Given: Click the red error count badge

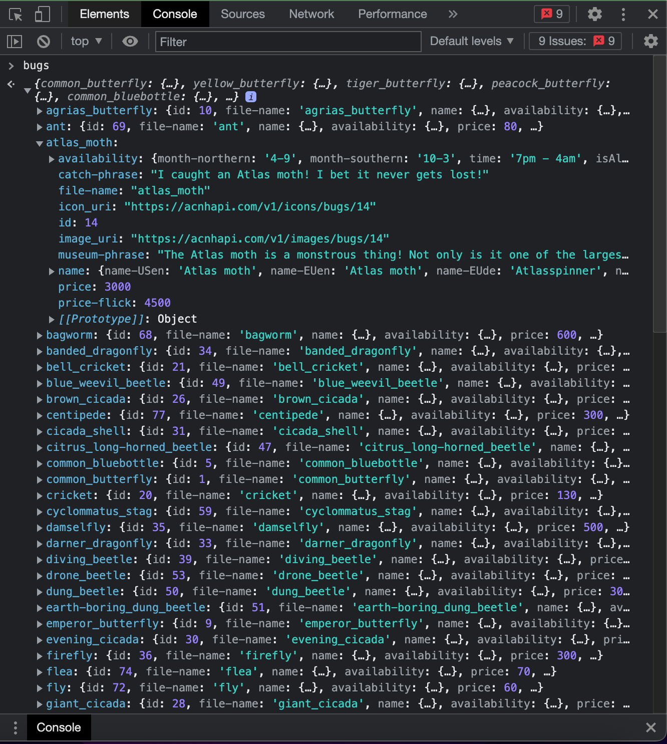Looking at the screenshot, I should [551, 14].
